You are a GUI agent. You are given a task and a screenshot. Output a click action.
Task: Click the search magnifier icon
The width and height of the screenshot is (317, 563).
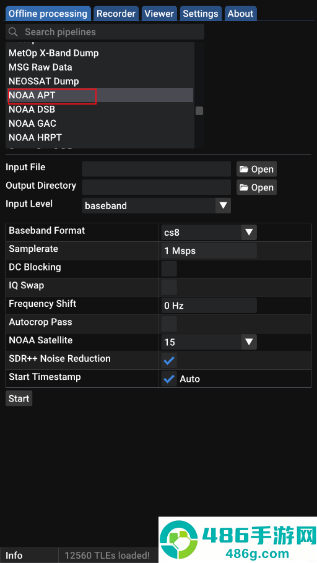13,32
